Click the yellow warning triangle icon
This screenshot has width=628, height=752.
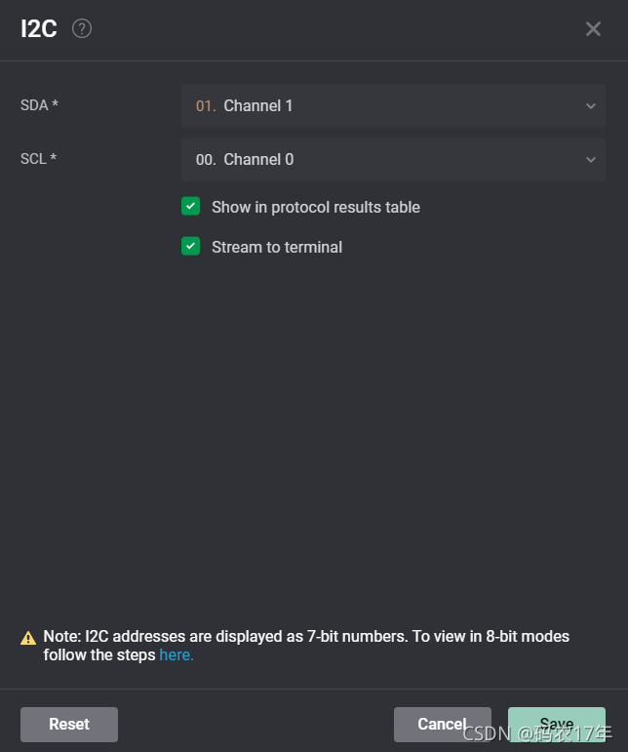pos(29,638)
